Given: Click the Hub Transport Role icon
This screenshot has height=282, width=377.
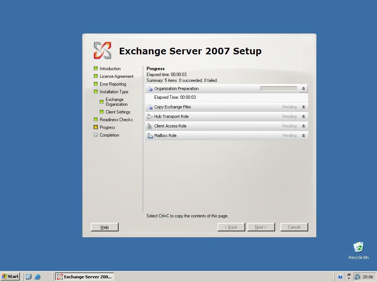Looking at the screenshot, I should [150, 116].
